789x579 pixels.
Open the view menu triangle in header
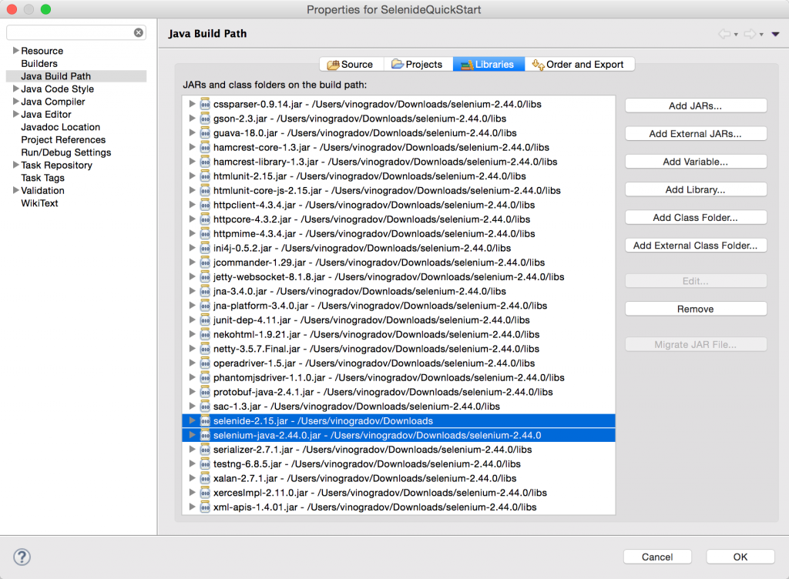pyautogui.click(x=775, y=34)
